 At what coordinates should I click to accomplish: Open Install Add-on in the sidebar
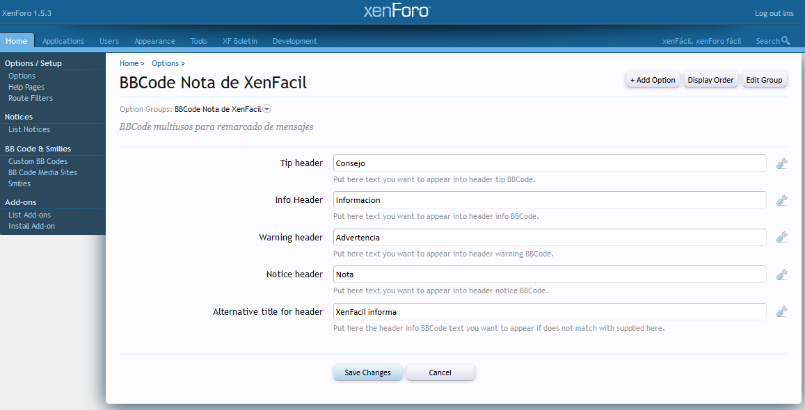[x=31, y=226]
